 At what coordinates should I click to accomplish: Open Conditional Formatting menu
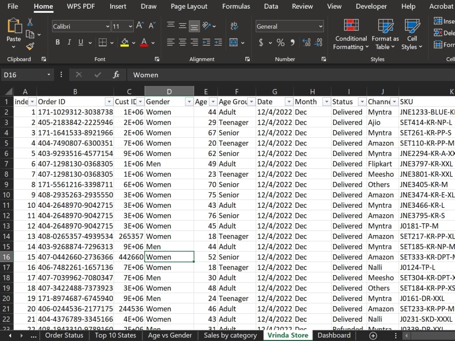coord(351,34)
